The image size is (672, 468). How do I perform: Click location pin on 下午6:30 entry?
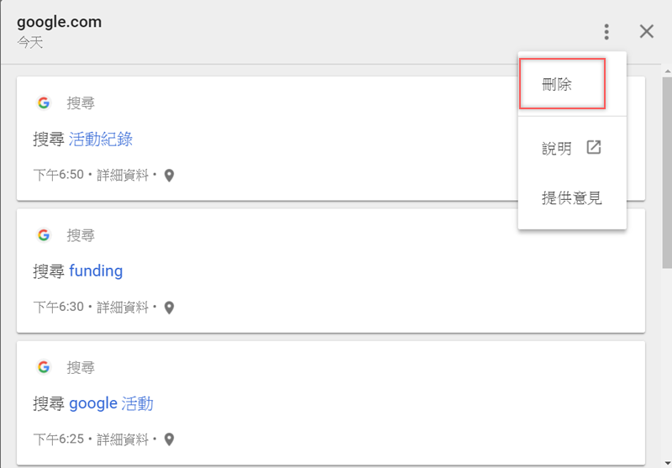click(x=169, y=308)
